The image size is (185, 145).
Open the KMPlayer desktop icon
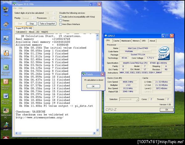(6, 40)
